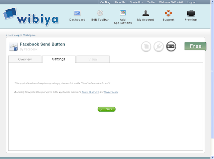Viewport: 214px width, 159px height.
Task: Click the My Account label
Action: tap(146, 20)
